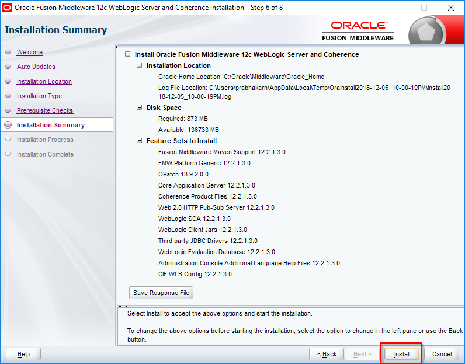Screen dimensions: 465x364
Task: Select WebLogic Client Jars 12.2.1.3.0
Action: click(x=203, y=230)
